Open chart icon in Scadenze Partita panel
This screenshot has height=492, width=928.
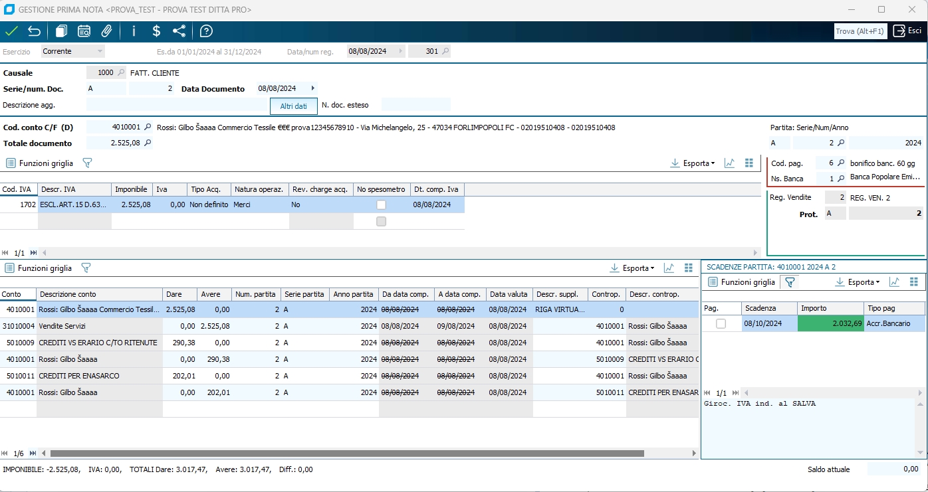(x=895, y=282)
